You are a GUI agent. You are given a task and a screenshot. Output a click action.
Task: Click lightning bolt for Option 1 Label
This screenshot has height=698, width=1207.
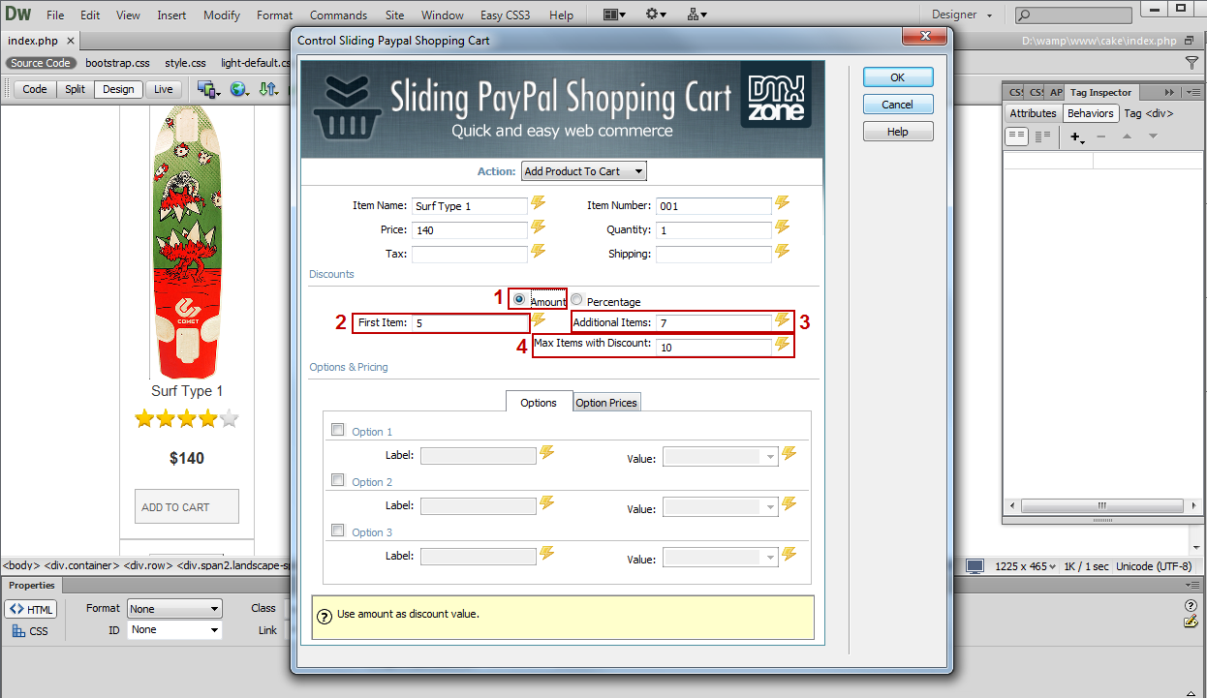(546, 453)
